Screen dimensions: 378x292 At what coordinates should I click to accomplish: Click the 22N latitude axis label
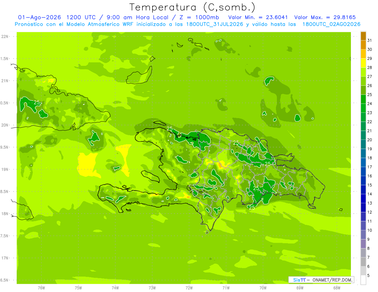[5, 36]
